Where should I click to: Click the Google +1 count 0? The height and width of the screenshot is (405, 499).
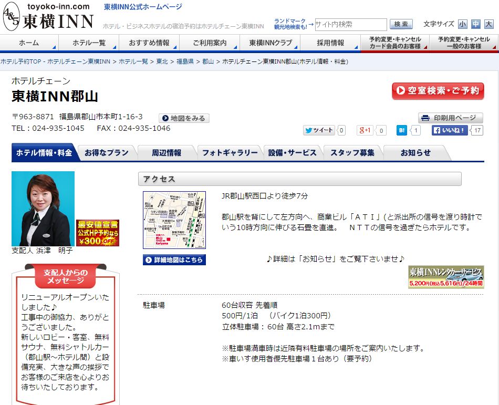[x=381, y=130]
